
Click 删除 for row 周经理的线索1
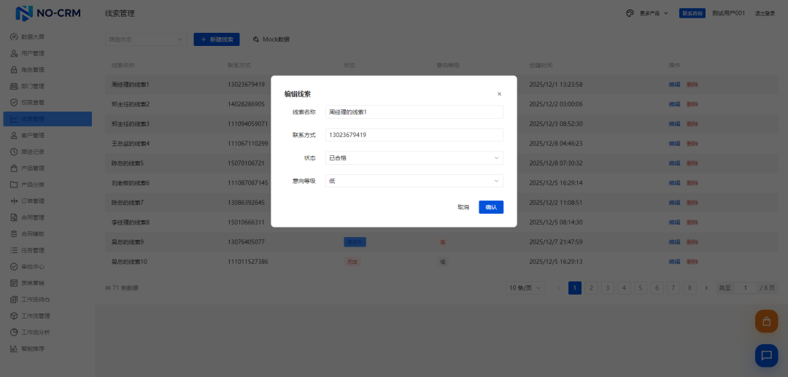pos(692,85)
